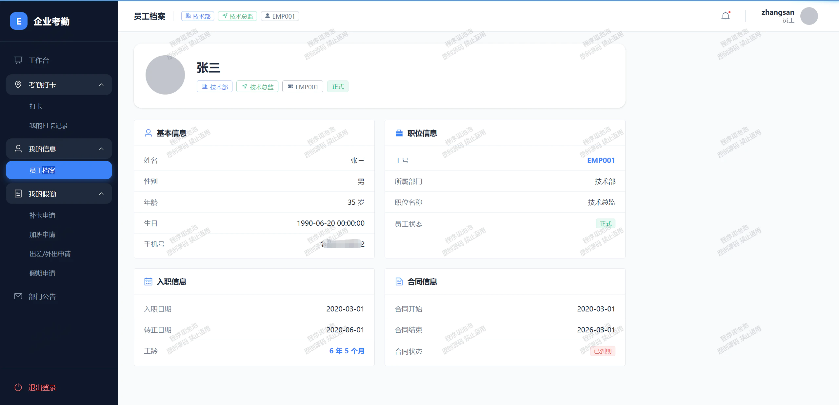The image size is (839, 405).
Task: Click the 入职日期 value 2020-03-01
Action: [345, 309]
